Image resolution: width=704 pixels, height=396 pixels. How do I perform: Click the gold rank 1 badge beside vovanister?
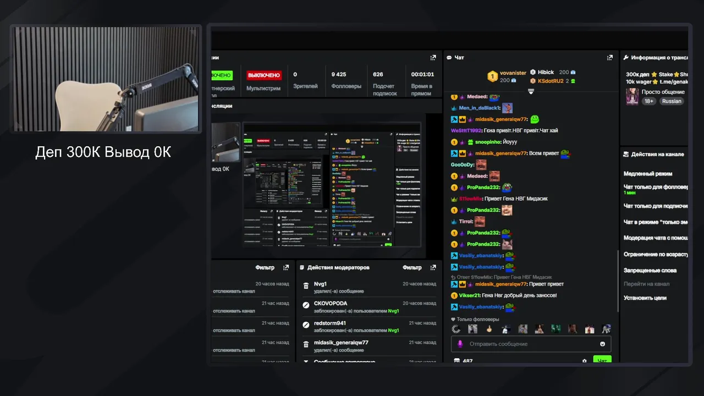493,76
